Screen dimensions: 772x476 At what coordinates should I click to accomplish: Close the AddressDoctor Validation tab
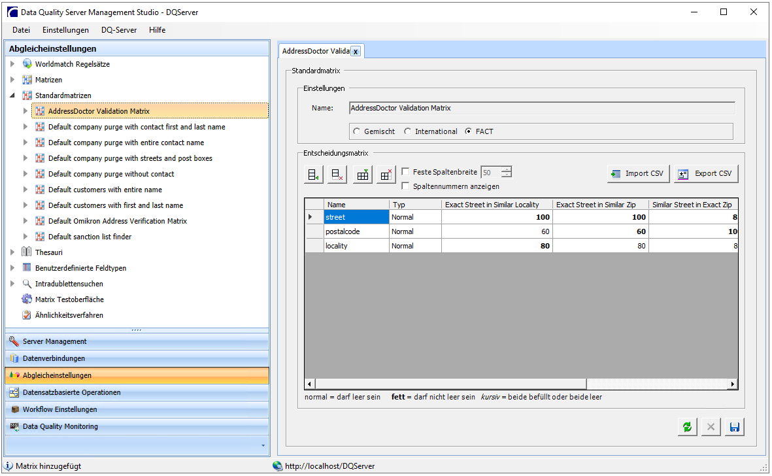click(x=356, y=51)
